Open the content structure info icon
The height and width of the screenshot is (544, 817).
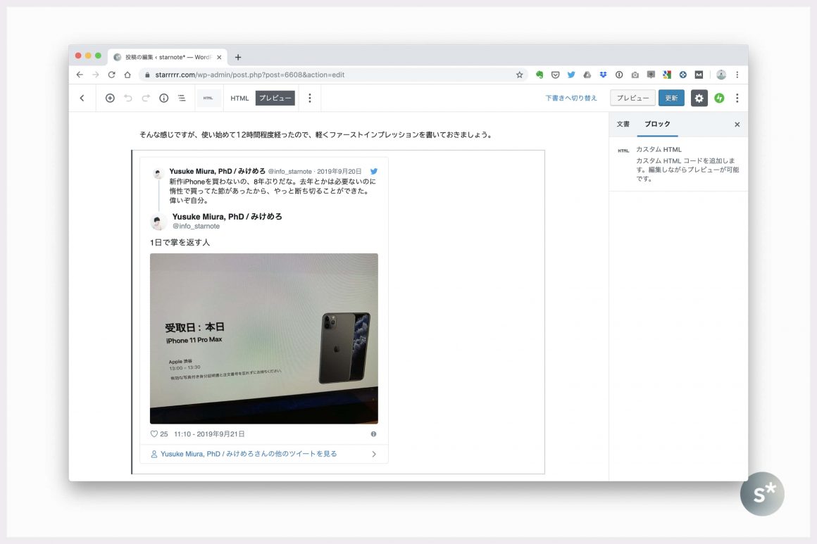coord(163,99)
